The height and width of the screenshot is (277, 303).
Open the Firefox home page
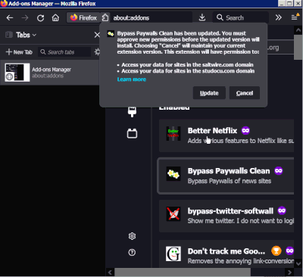pyautogui.click(x=55, y=17)
